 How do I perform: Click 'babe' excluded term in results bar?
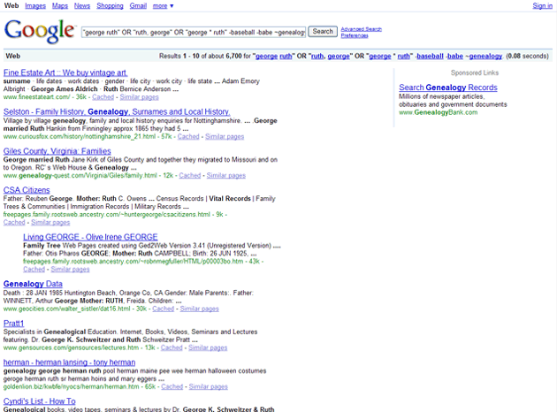tap(454, 56)
